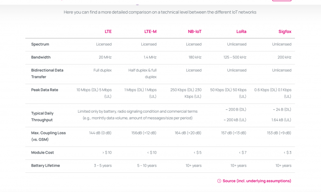321x192 pixels.
Task: Select the LTE-M column header
Action: [x=150, y=31]
